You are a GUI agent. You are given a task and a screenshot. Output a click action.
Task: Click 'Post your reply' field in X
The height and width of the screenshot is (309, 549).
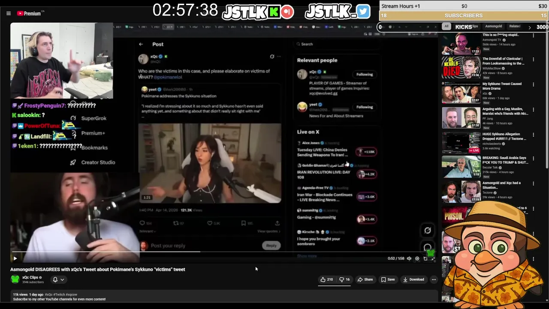168,245
